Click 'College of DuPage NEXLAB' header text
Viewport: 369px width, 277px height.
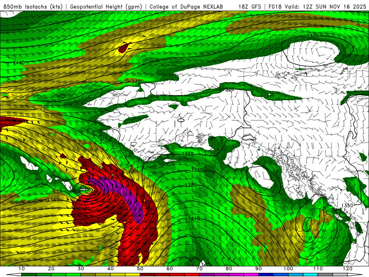(186, 6)
